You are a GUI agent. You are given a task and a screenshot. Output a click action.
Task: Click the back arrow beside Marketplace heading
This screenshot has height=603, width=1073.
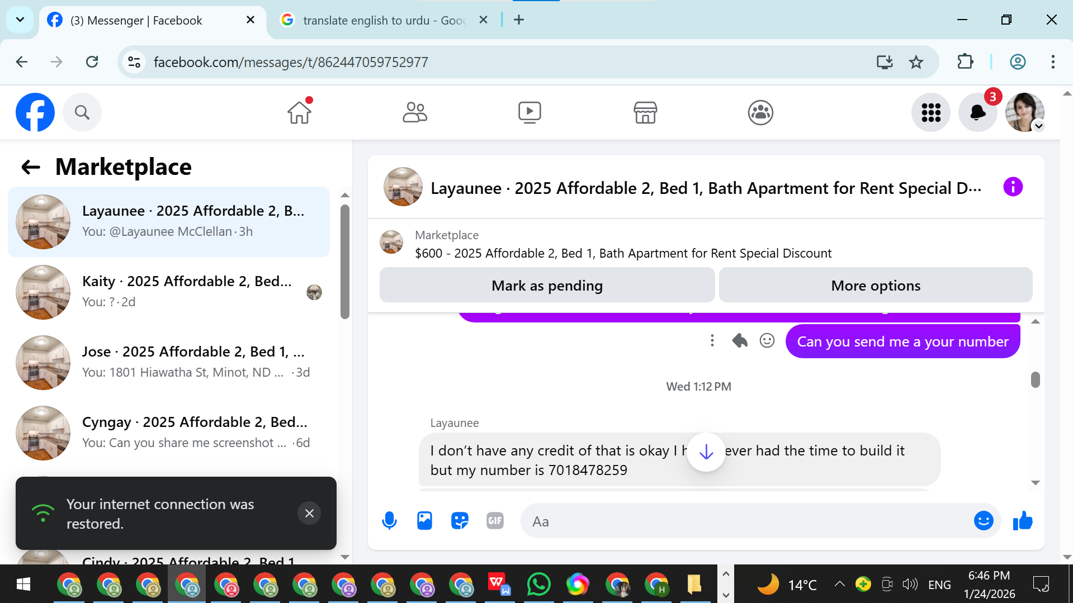pyautogui.click(x=31, y=167)
